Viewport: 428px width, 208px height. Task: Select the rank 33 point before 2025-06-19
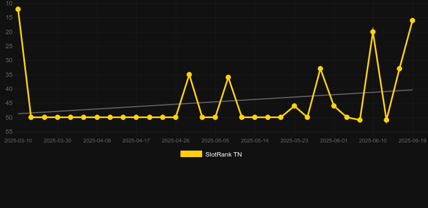[399, 69]
